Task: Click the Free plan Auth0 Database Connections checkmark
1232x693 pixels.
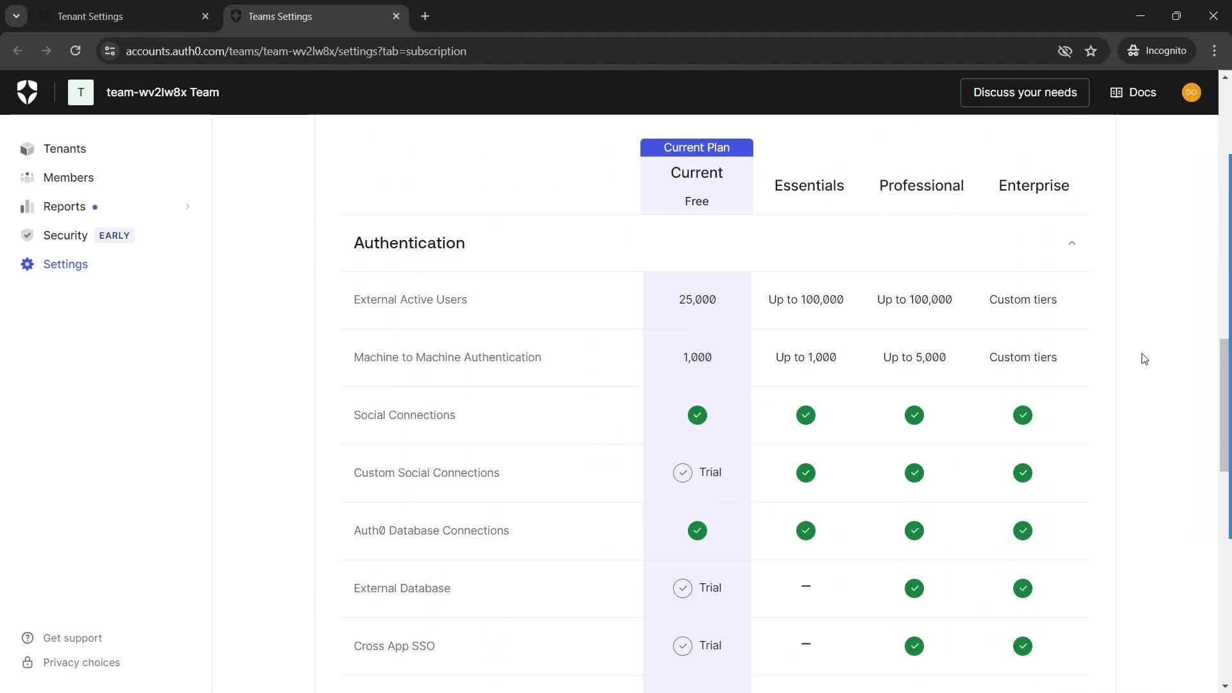Action: click(697, 531)
